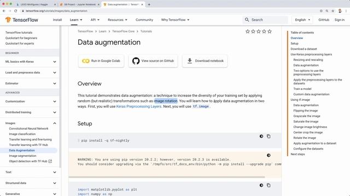Rate page with second star

[253, 32]
